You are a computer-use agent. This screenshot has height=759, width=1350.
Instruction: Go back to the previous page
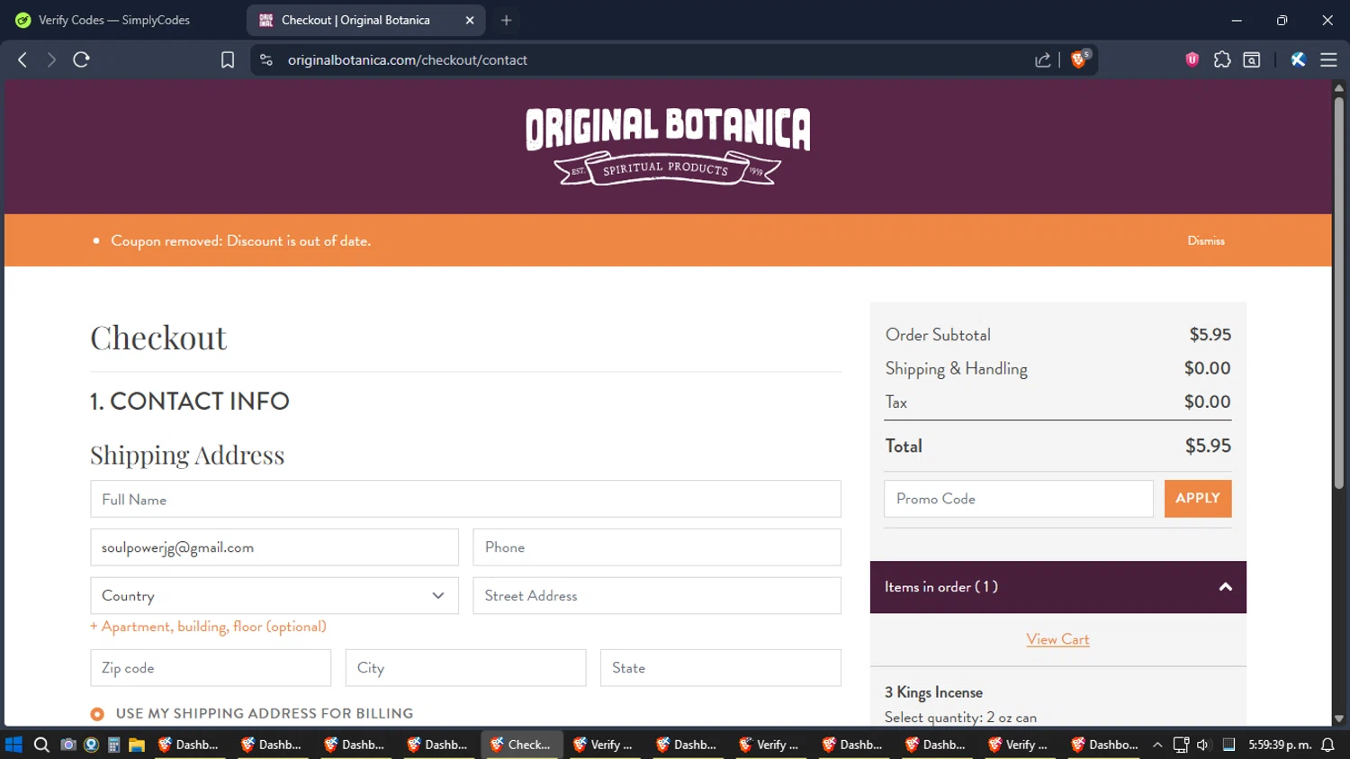click(22, 59)
